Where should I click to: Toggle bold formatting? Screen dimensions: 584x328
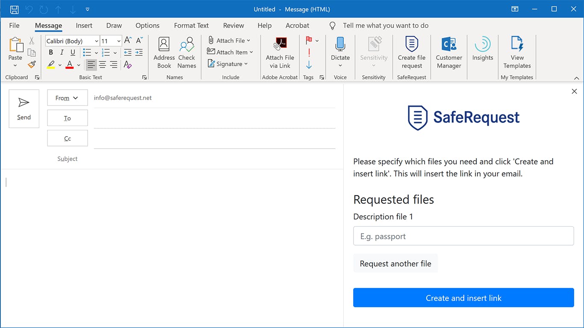pos(50,52)
